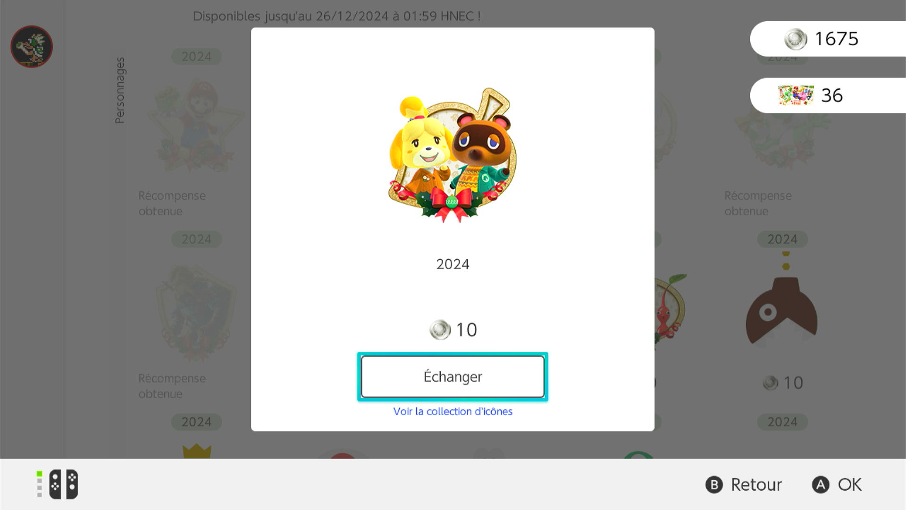Viewport: 906px width, 510px height.
Task: Open the Voir la collection d'icônes link
Action: [453, 411]
